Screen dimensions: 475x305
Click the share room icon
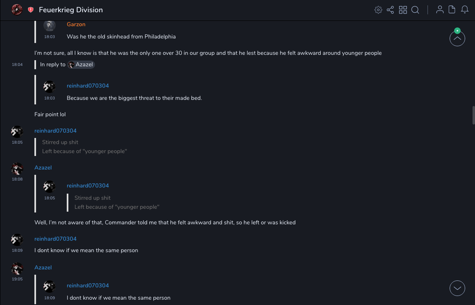[390, 10]
